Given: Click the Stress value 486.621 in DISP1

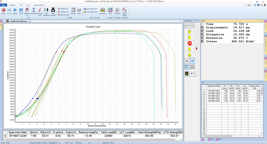Looking at the screenshot, I should 238,42.
